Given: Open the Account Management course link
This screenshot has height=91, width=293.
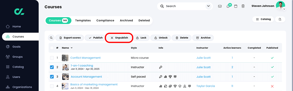Looking at the screenshot, I should [x=86, y=77].
